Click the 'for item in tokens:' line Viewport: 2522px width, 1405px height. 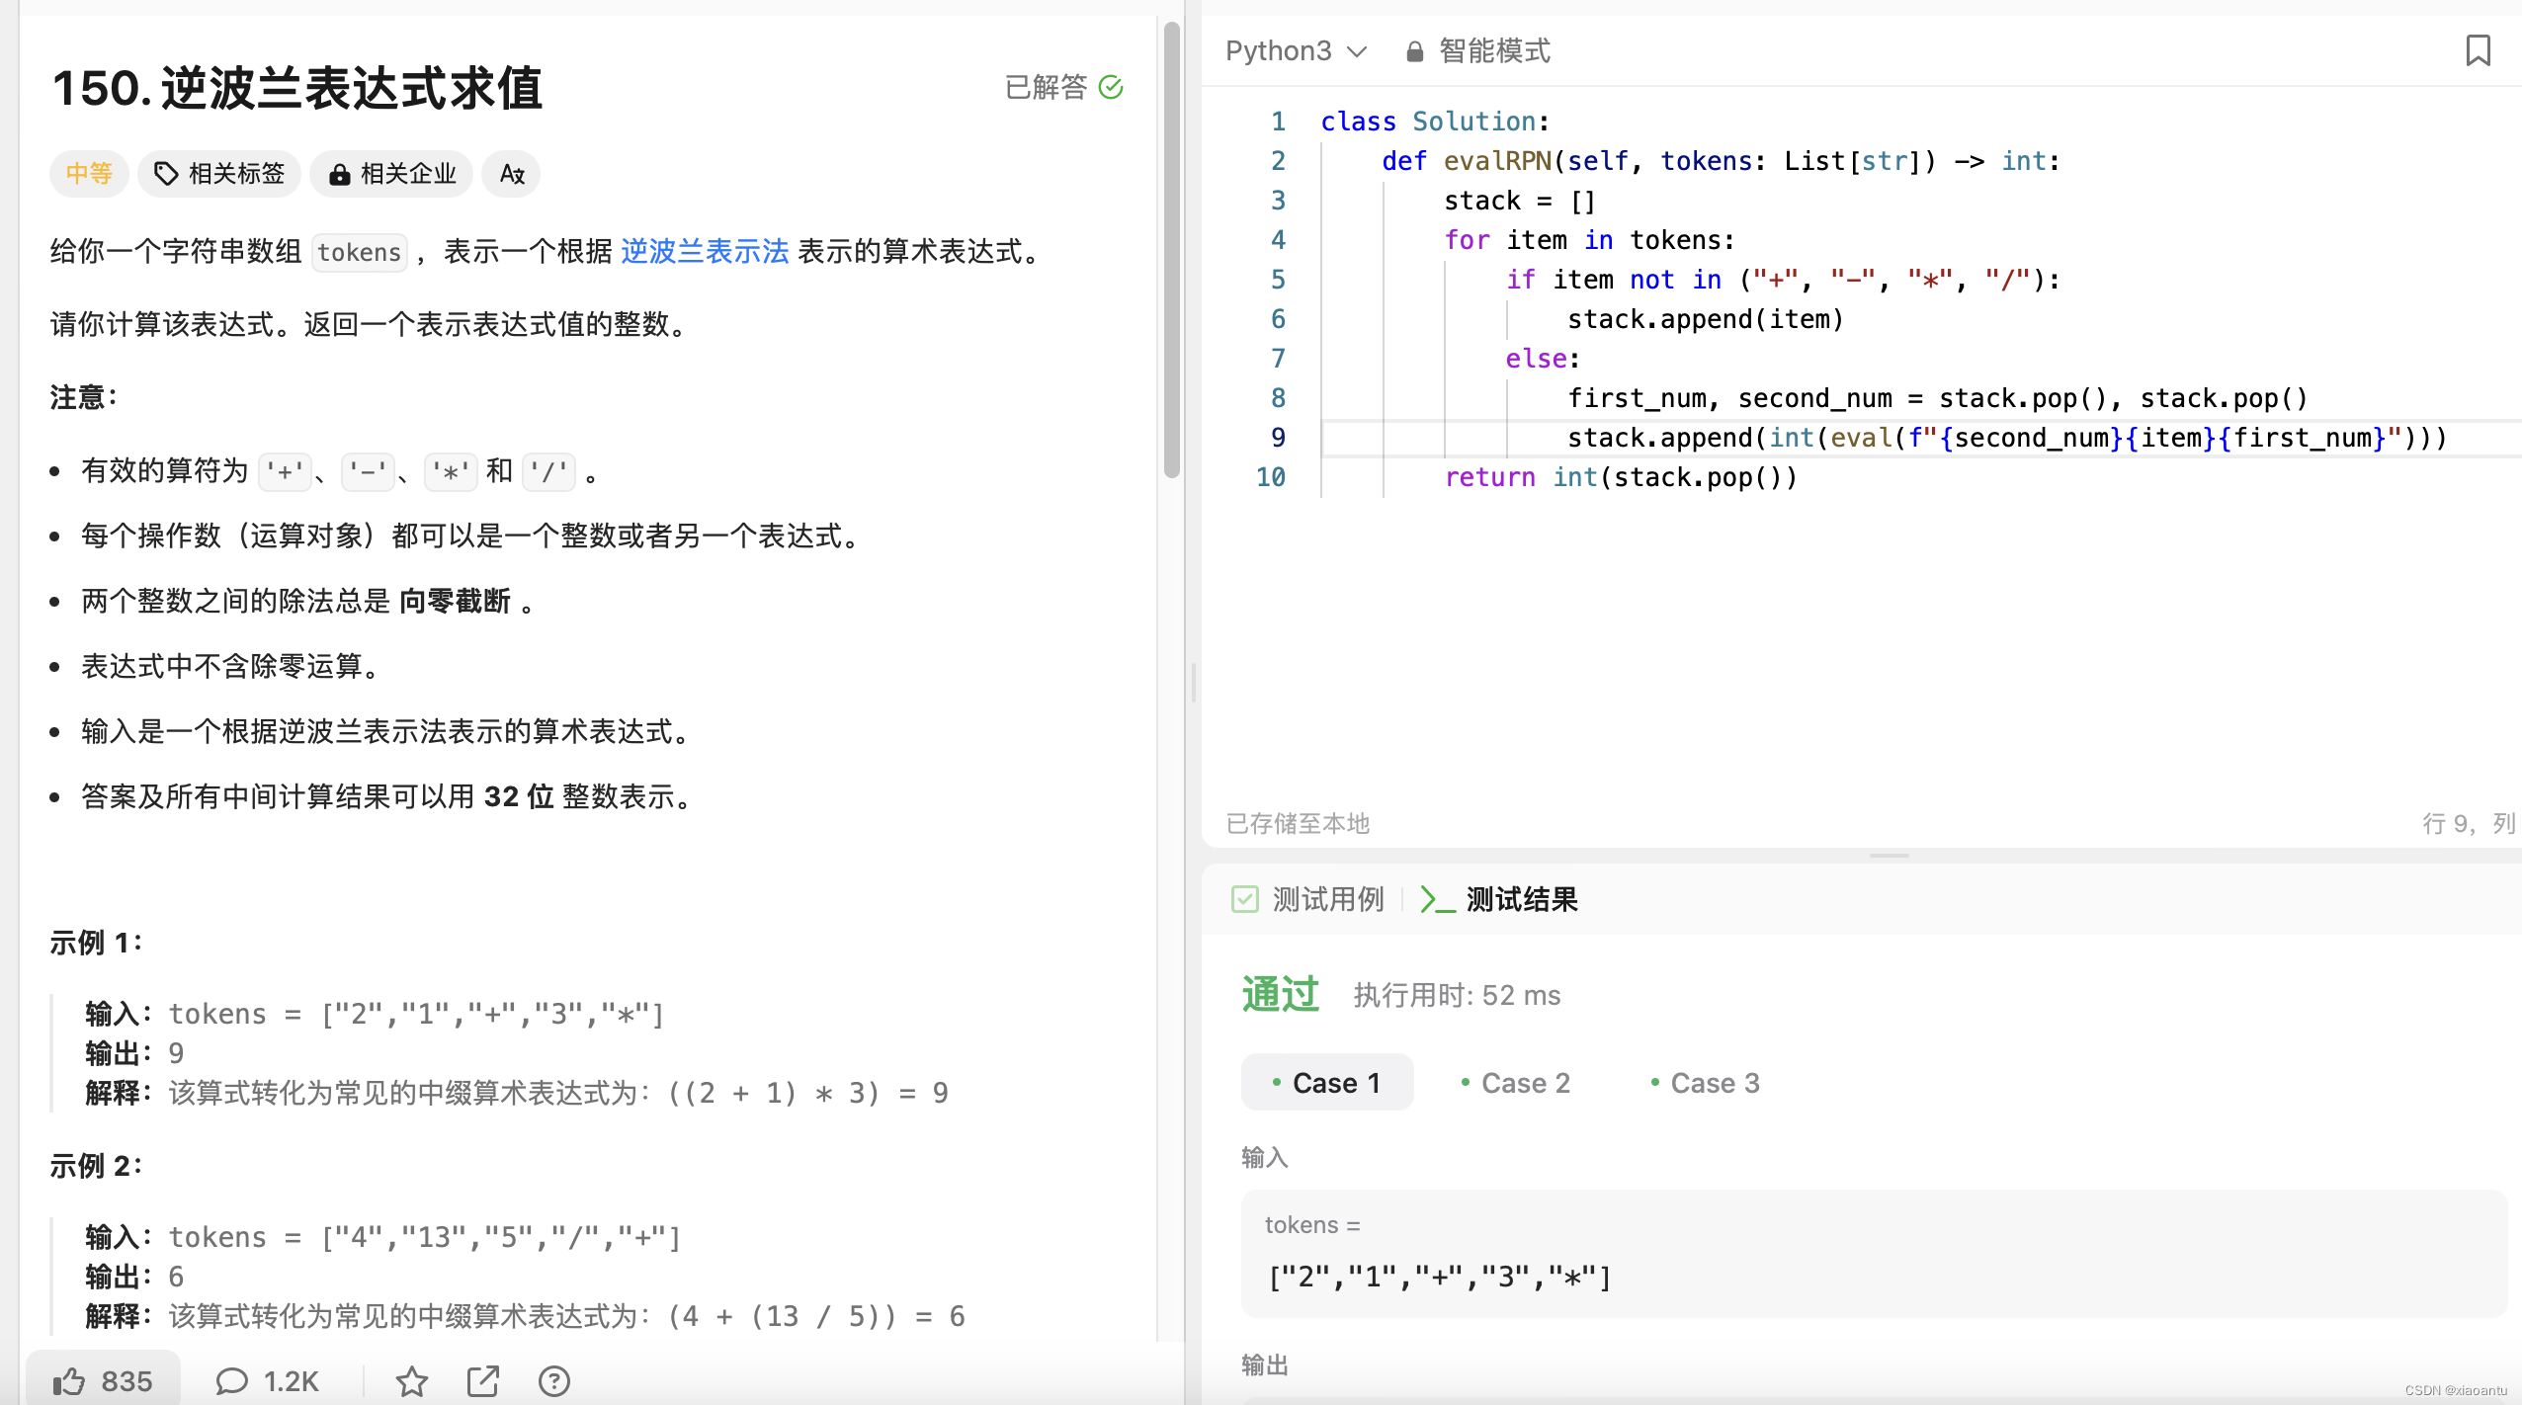pos(1589,240)
